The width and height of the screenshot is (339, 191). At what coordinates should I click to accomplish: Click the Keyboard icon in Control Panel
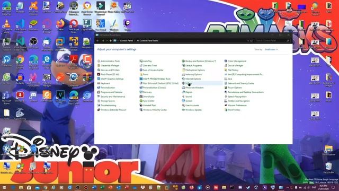click(99, 83)
